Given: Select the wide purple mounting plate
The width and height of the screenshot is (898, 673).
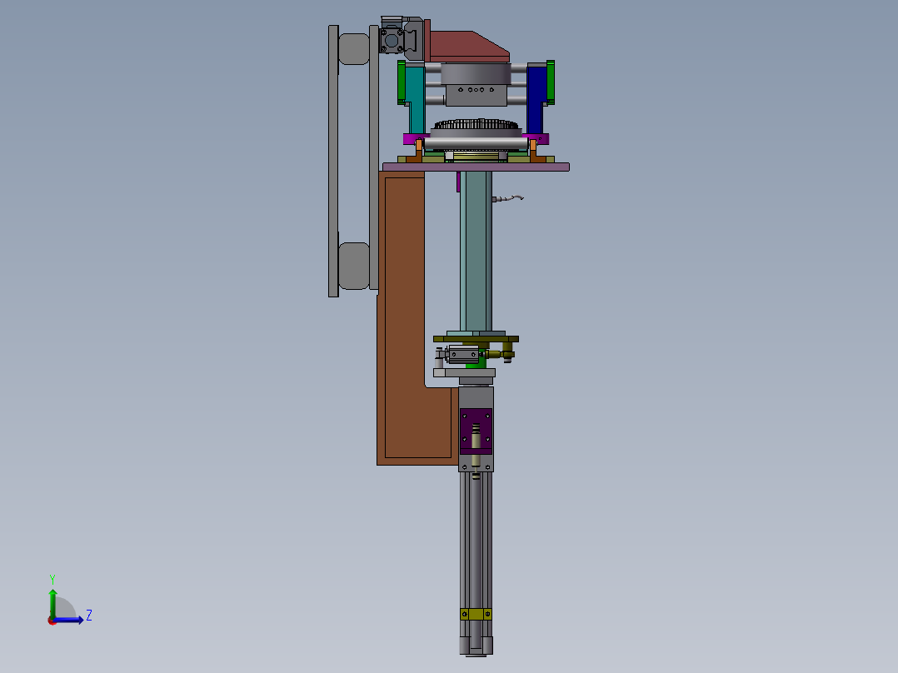Looking at the screenshot, I should (476, 167).
